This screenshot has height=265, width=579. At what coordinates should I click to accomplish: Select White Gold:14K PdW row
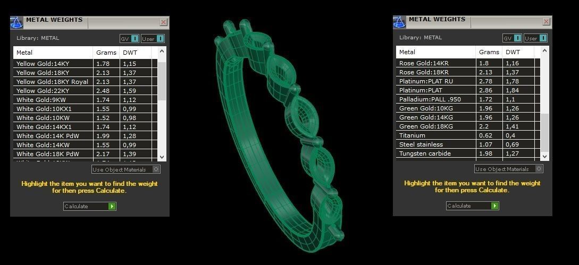click(85, 136)
